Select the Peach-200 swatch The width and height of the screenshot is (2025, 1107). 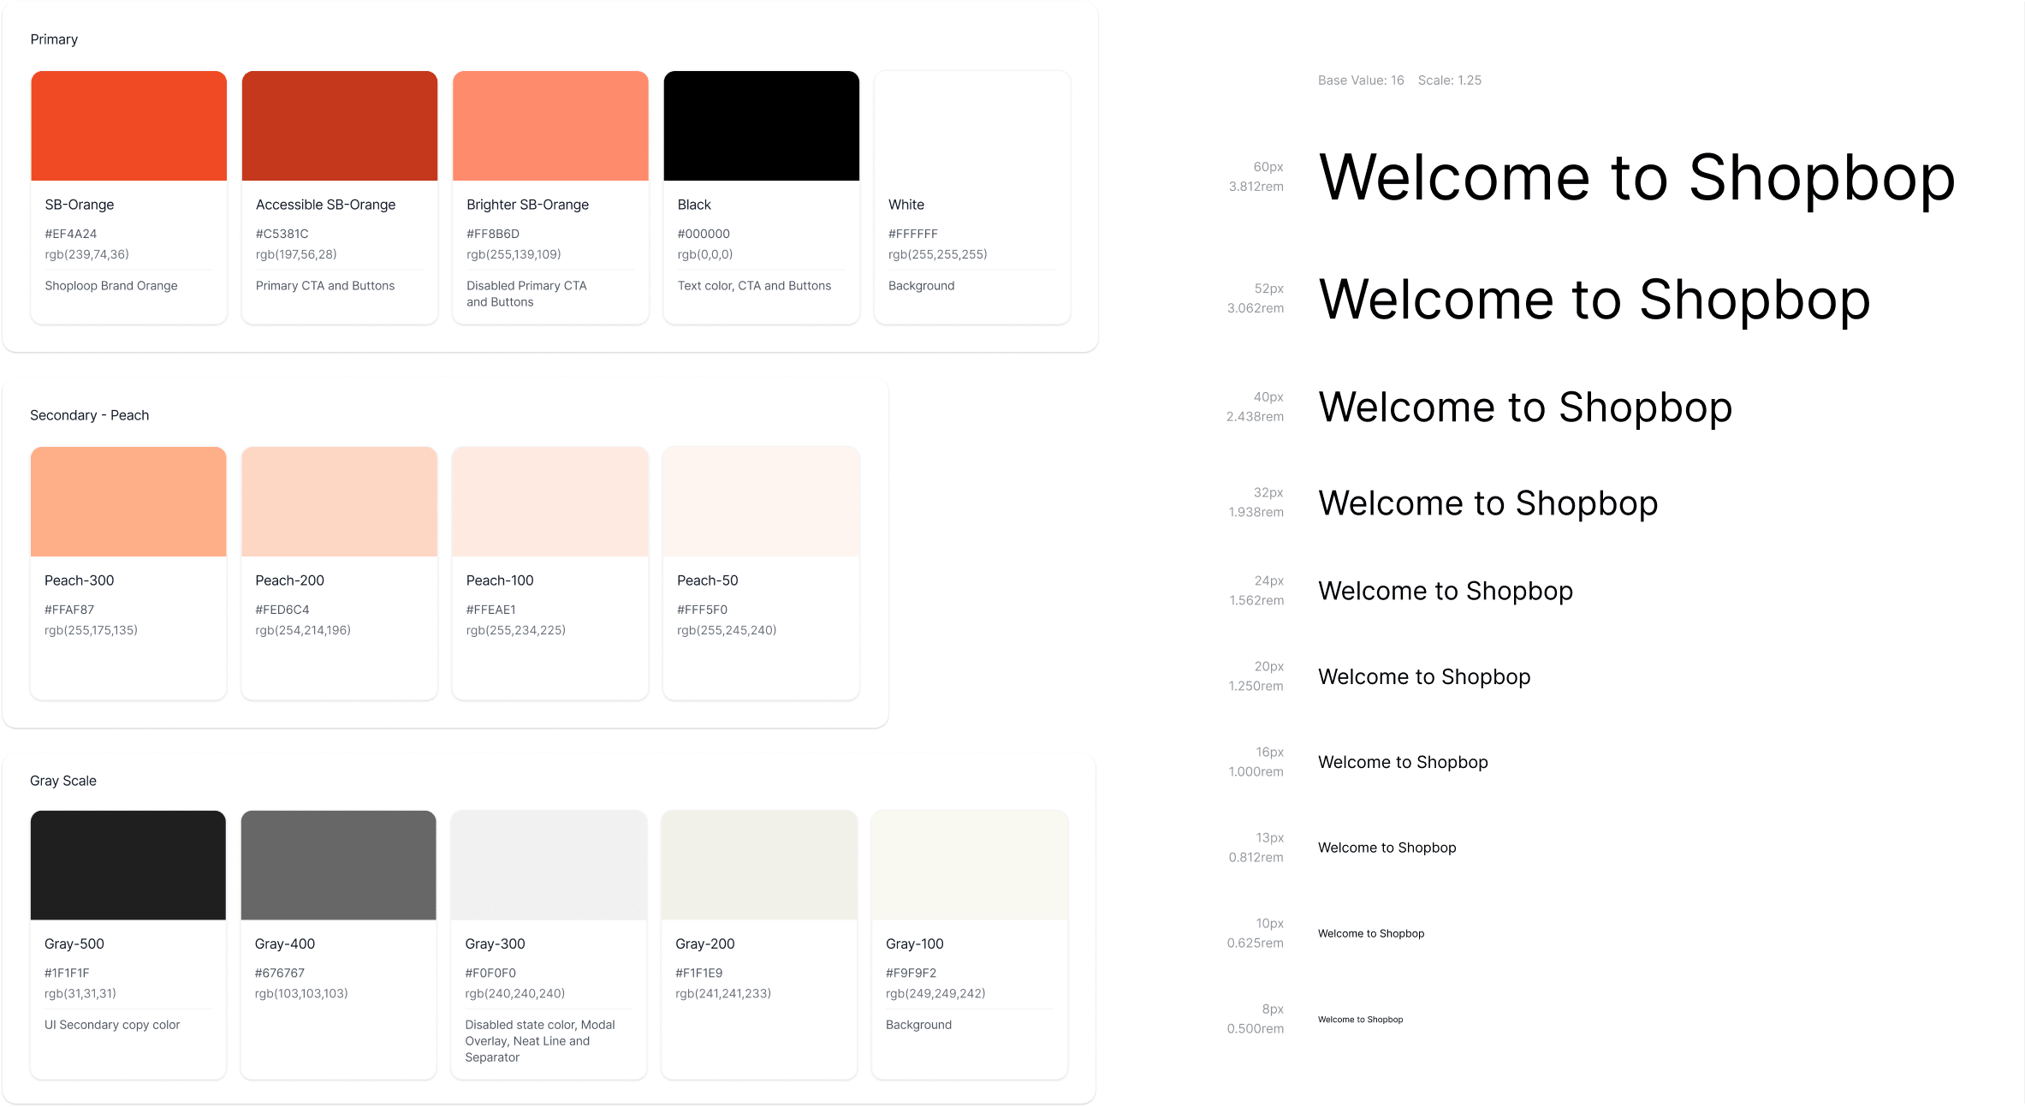tap(339, 502)
